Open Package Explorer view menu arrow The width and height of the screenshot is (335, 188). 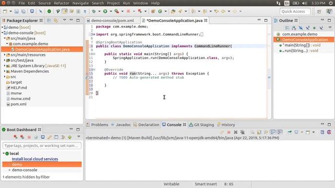tap(64, 20)
